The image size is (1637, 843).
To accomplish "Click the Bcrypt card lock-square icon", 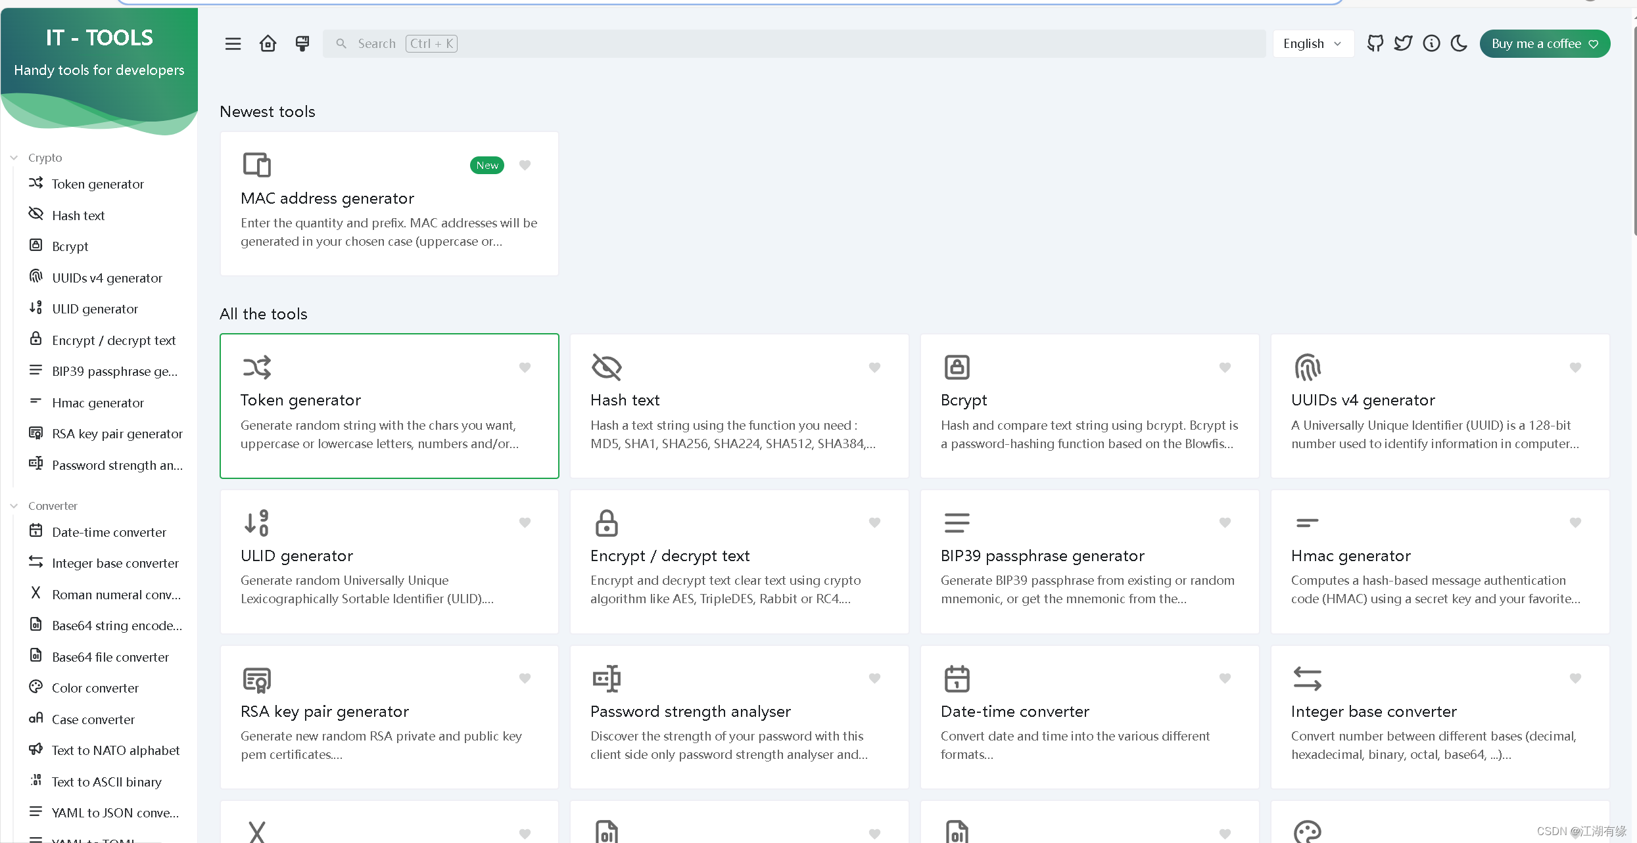I will coord(957,367).
